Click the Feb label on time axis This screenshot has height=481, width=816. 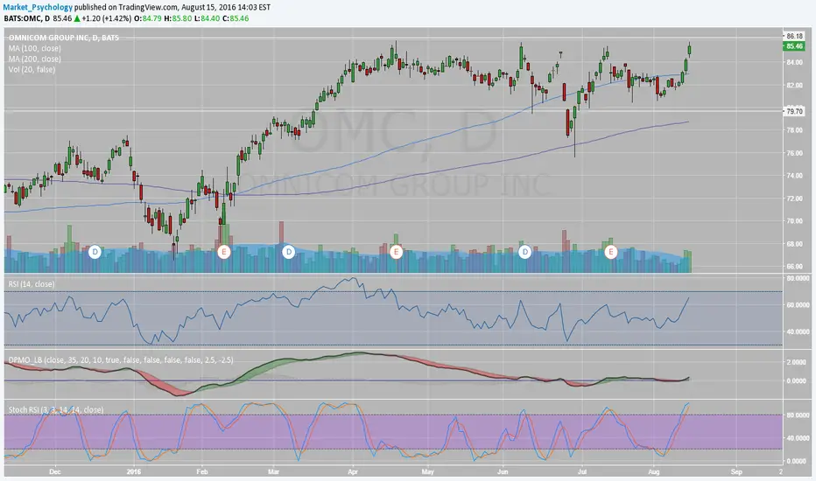(202, 472)
